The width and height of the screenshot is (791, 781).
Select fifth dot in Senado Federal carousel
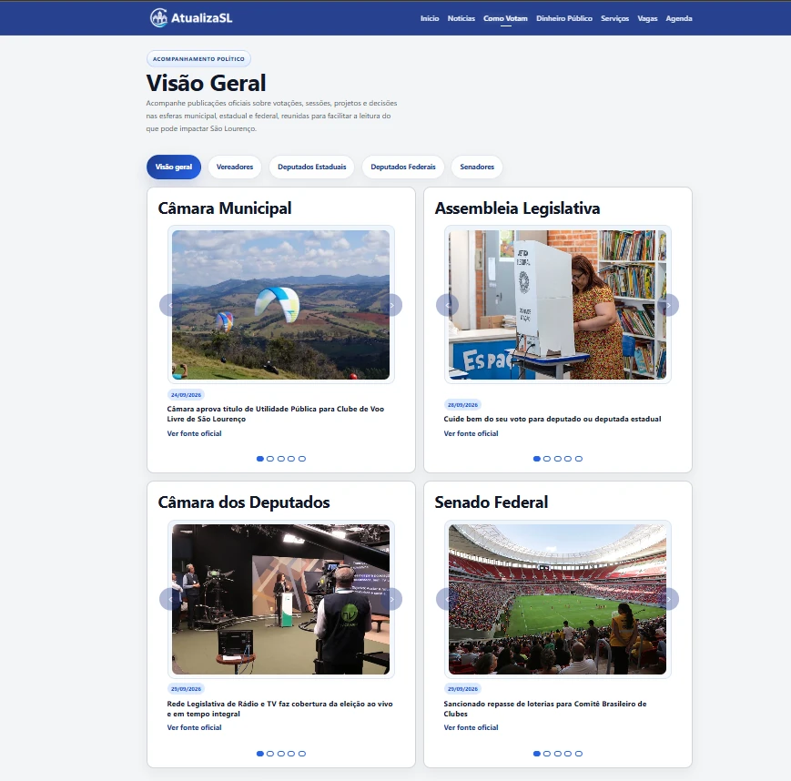[x=579, y=754]
